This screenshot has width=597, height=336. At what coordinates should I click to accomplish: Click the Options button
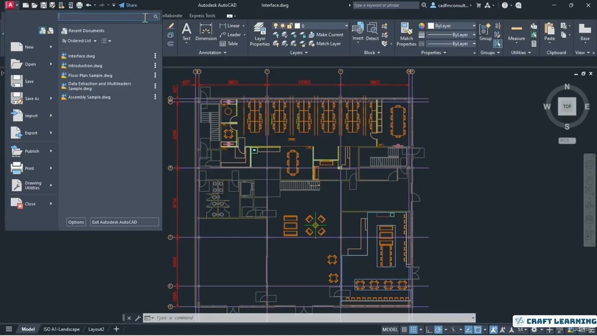pyautogui.click(x=76, y=222)
